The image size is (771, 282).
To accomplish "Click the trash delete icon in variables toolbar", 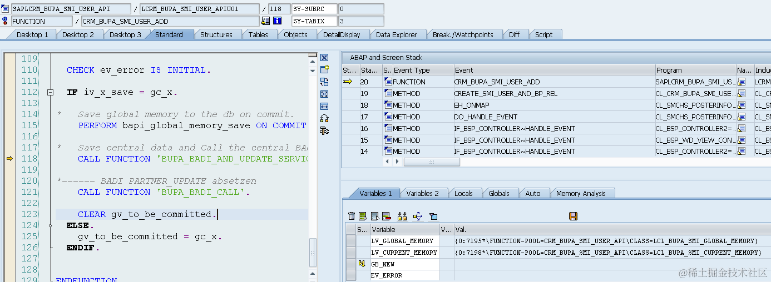I will (x=351, y=216).
